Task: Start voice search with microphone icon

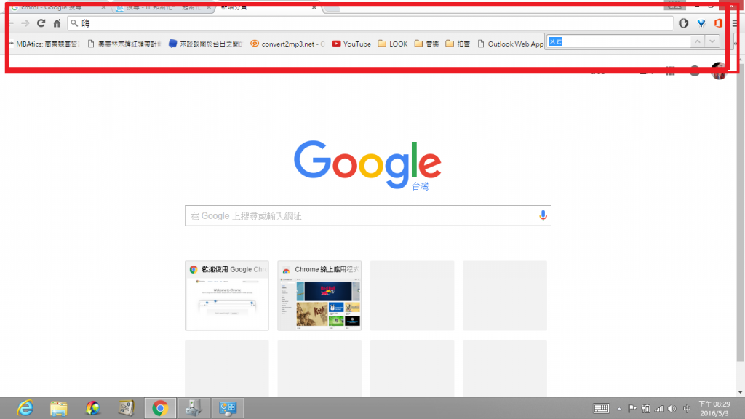Action: tap(543, 215)
